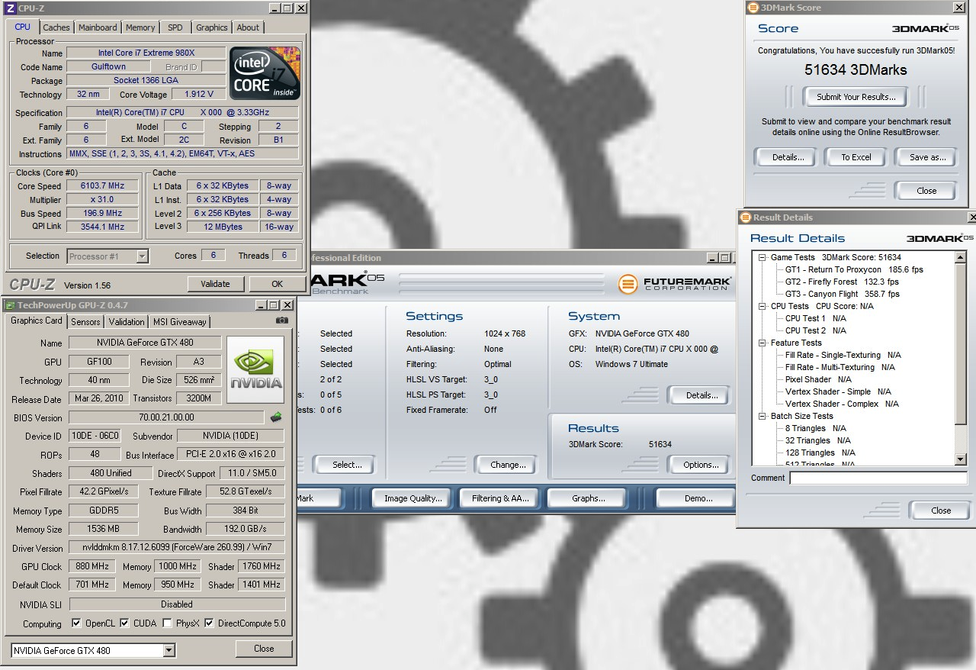Click the BIOS save chip icon in GPU-Z
Screen dimensions: 976x670
click(x=276, y=417)
